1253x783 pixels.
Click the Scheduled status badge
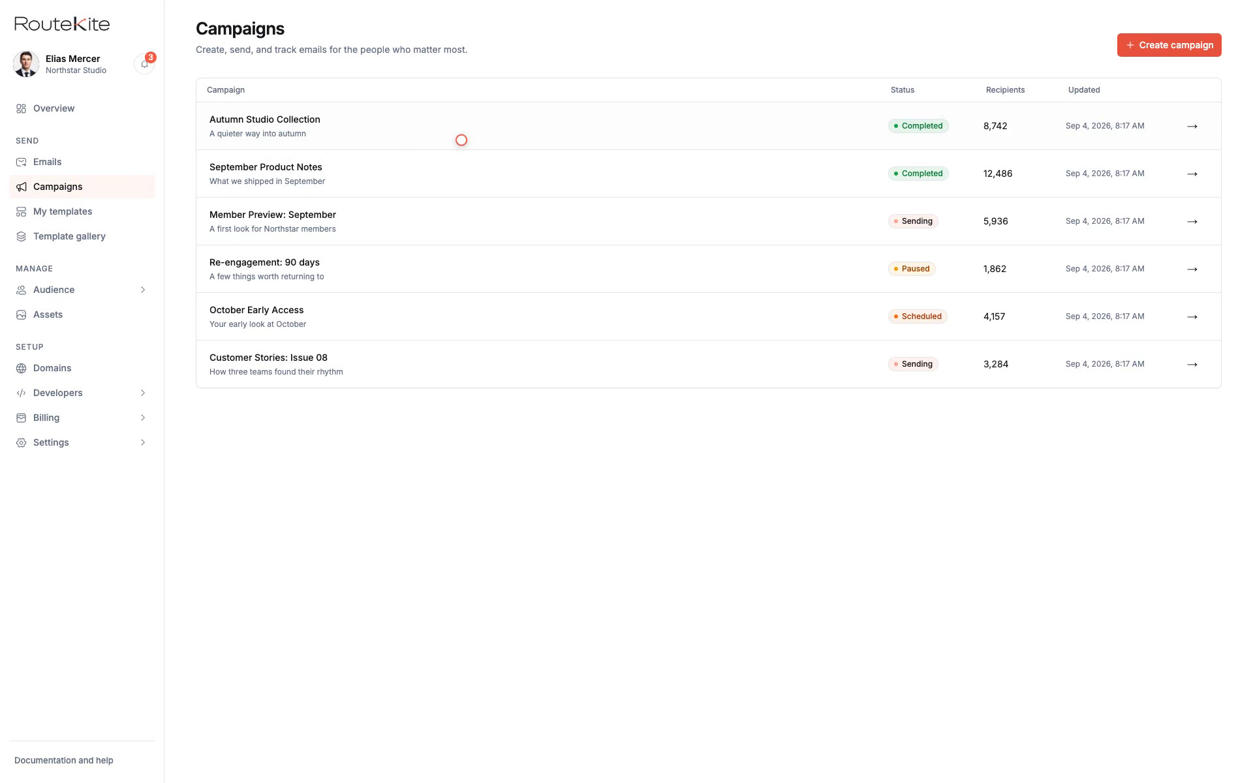click(918, 316)
